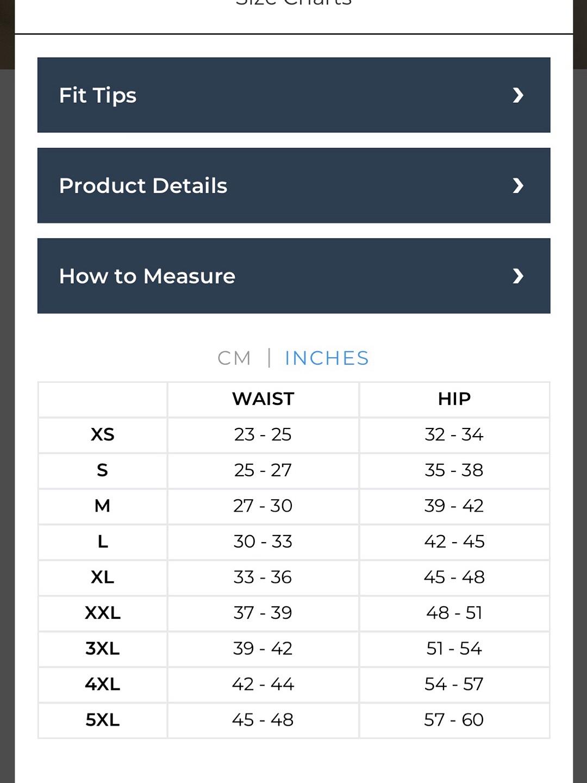587x783 pixels.
Task: Click the 42 - 45 hip measurement cell
Action: click(454, 542)
